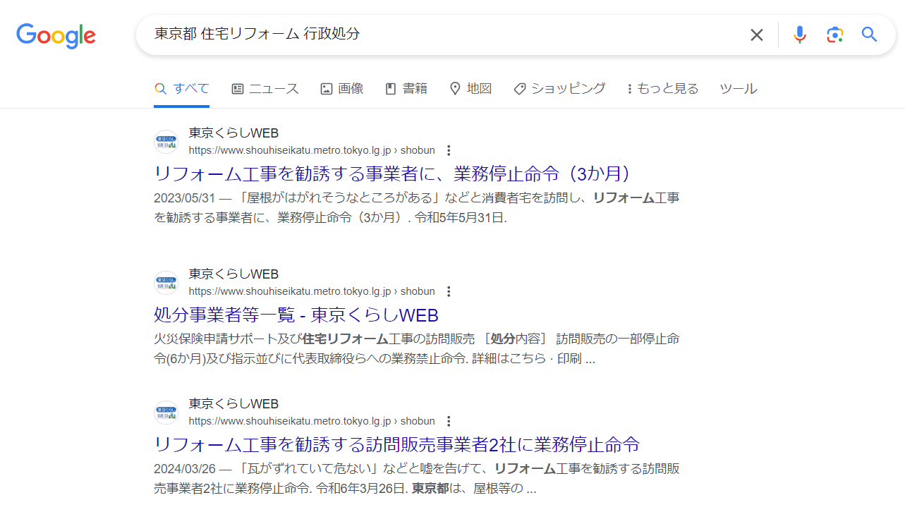Image resolution: width=905 pixels, height=512 pixels.
Task: Click the favicon of the 3か月 result
Action: point(166,142)
